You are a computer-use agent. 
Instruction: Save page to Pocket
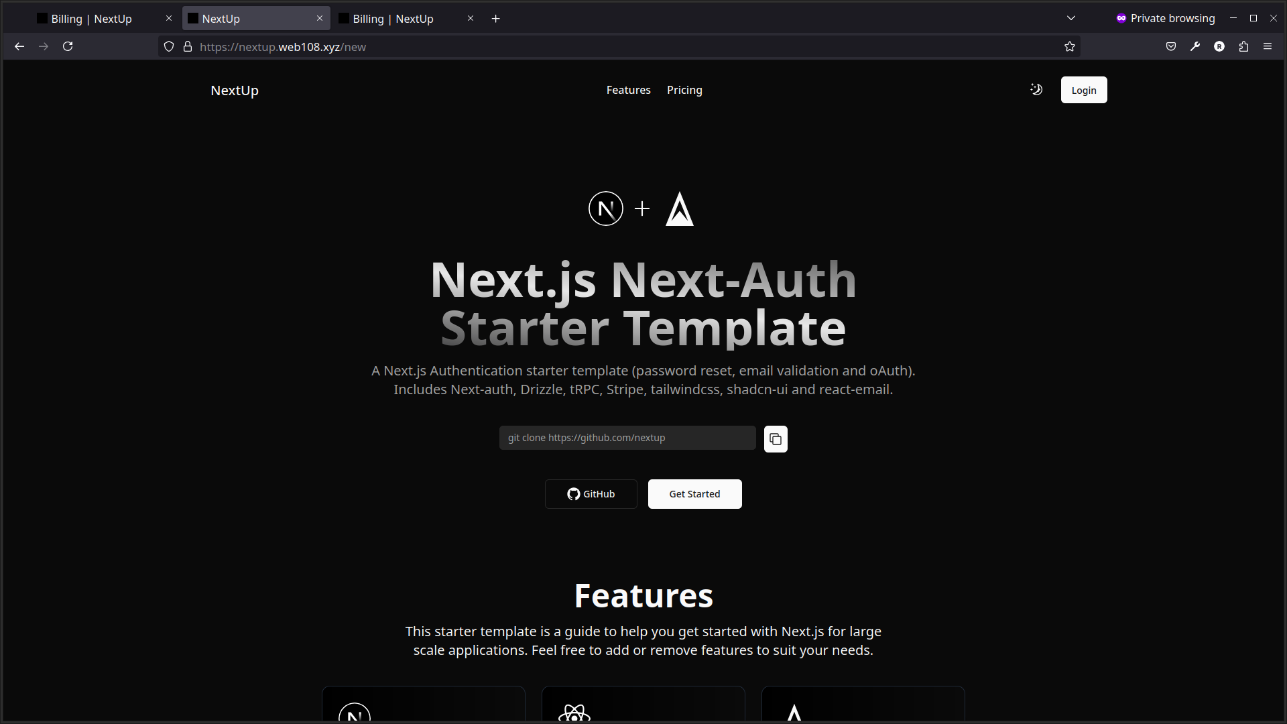point(1171,46)
